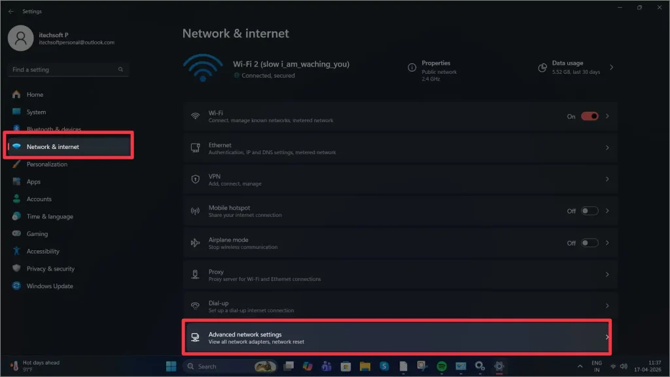Click the Advanced network settings computer icon

click(x=195, y=337)
